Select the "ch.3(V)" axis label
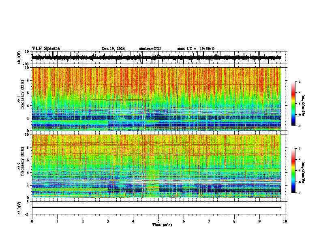321x248 pixels. tap(19, 208)
